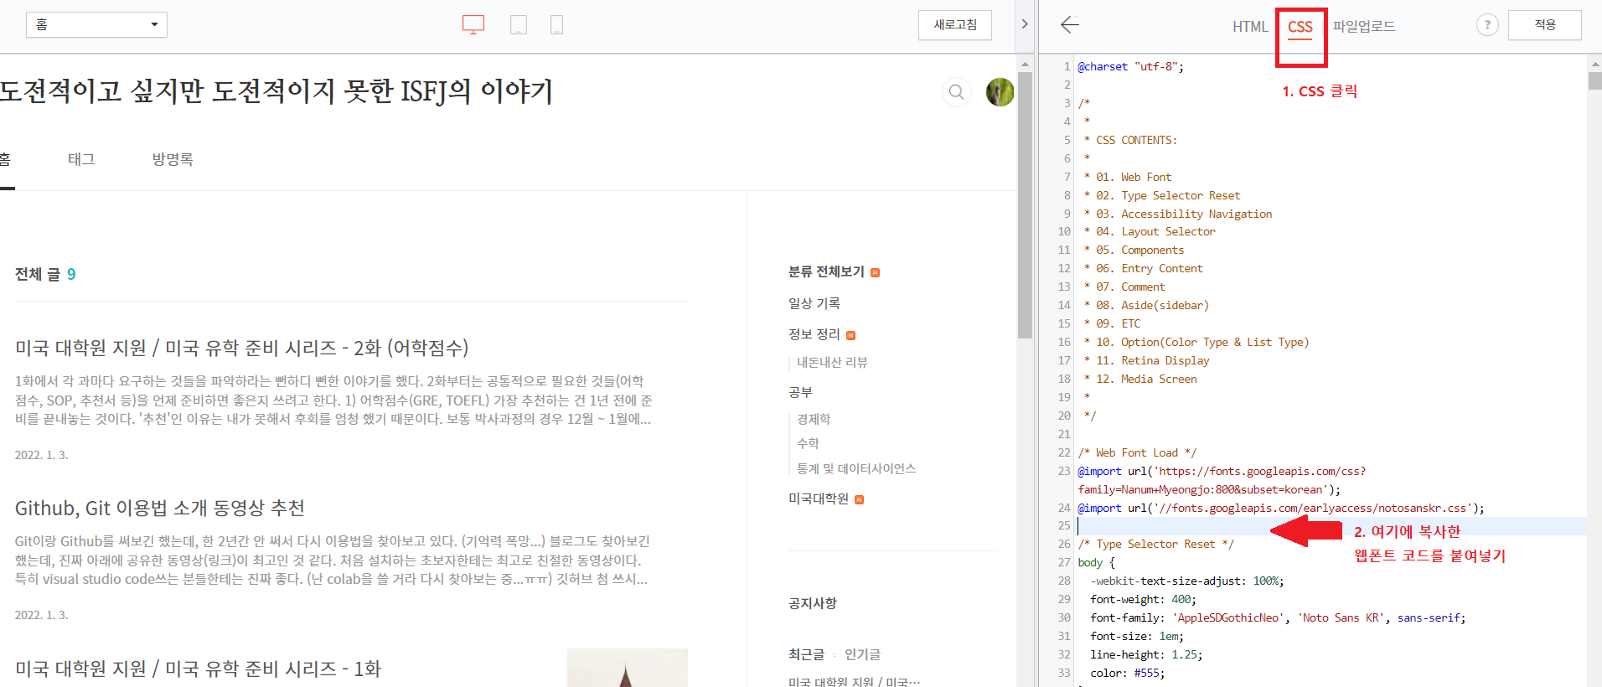Switch to the HTML tab
Viewport: 1602px width, 687px height.
[1250, 27]
